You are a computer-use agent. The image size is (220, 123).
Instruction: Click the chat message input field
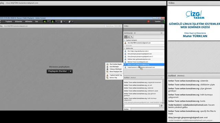[142, 106]
